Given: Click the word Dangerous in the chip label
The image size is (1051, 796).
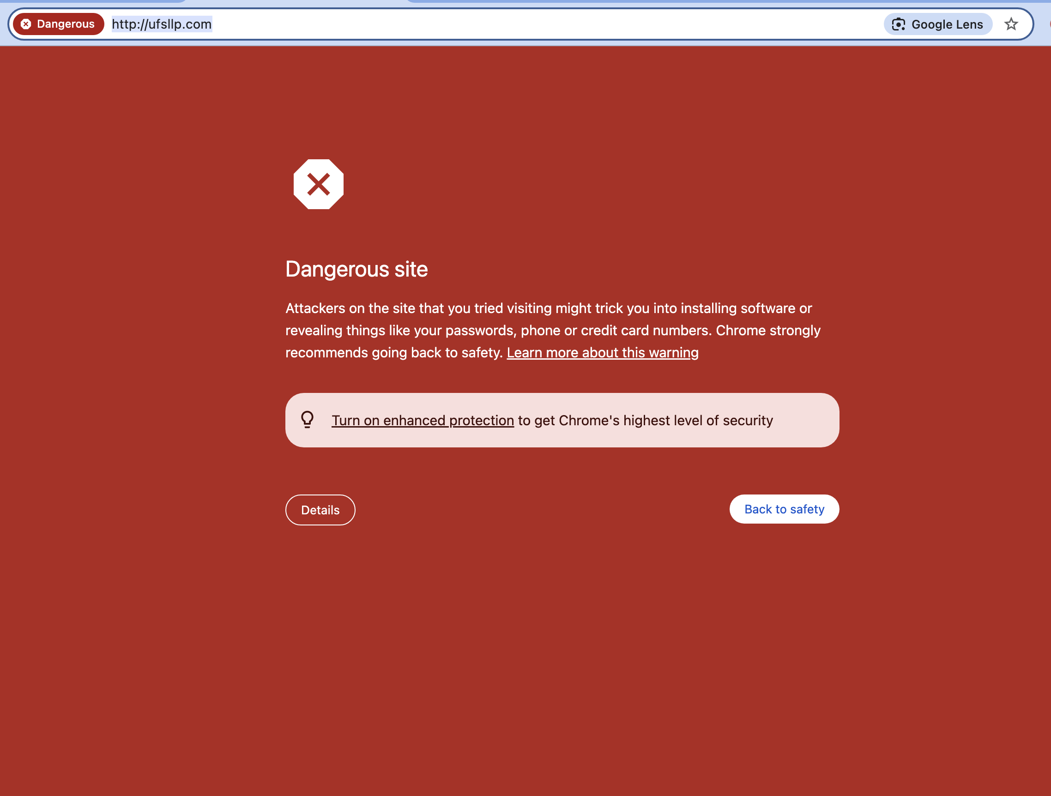Looking at the screenshot, I should 66,24.
